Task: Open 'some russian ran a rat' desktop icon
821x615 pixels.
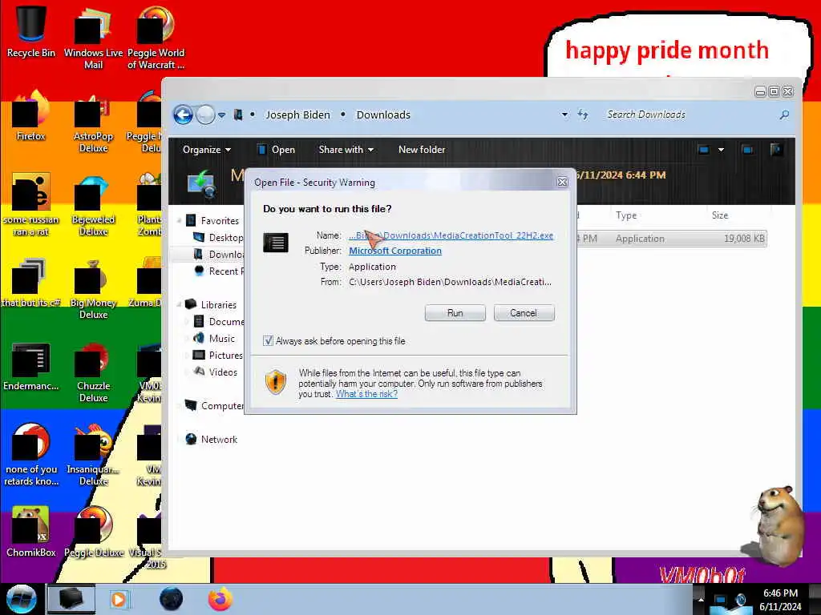Action: pyautogui.click(x=31, y=205)
